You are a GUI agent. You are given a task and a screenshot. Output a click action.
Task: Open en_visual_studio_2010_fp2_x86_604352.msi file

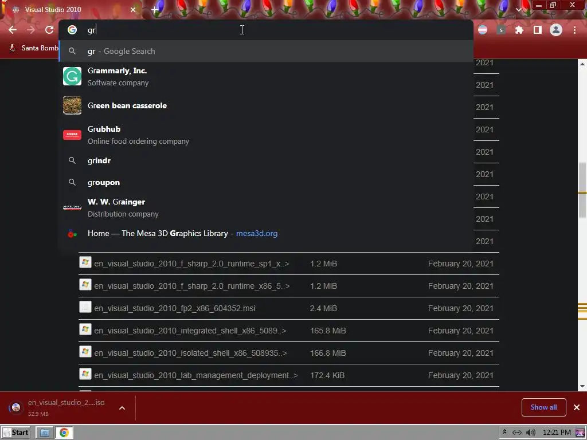click(174, 309)
